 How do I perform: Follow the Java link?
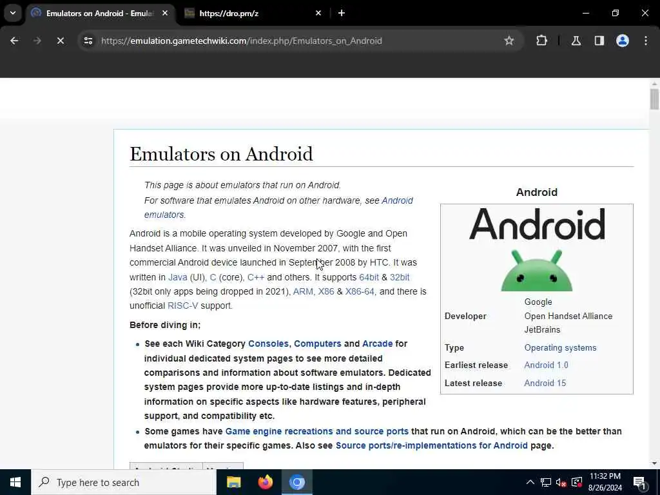(178, 277)
